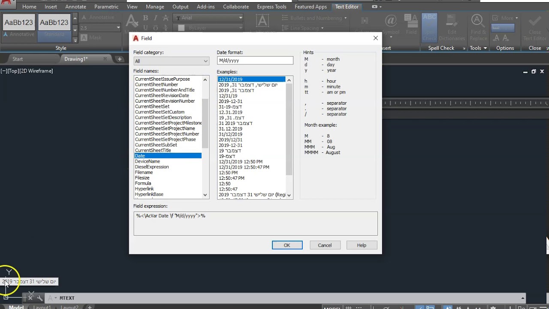Viewport: 549px width, 309px height.
Task: Select the 12:50:47 PM time example
Action: [x=232, y=178]
